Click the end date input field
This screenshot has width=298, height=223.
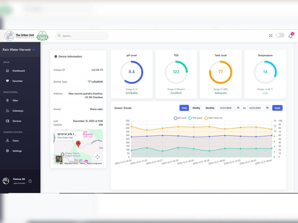point(259,108)
